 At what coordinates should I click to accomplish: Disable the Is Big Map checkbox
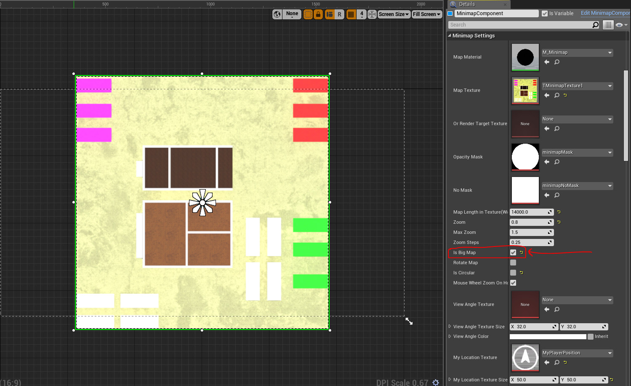coord(513,252)
